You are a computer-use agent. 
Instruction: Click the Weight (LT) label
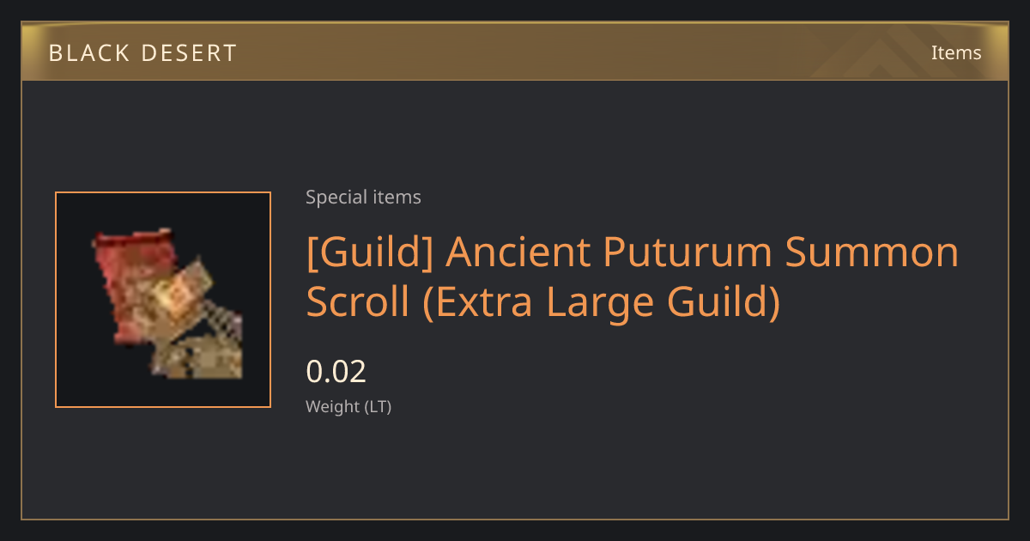click(348, 406)
